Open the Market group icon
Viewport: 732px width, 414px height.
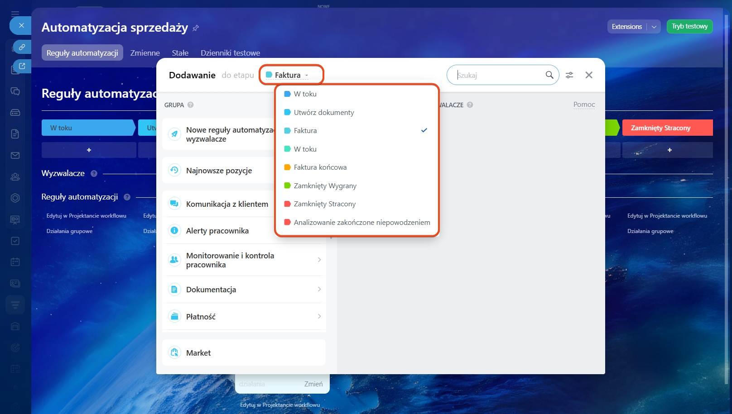tap(174, 352)
